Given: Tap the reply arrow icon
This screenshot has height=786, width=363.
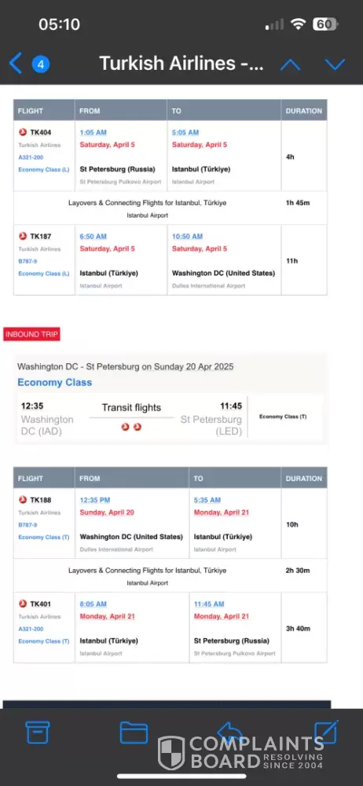Looking at the screenshot, I should 230,733.
